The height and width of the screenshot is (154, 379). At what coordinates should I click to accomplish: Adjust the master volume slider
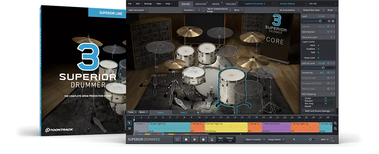[310, 139]
